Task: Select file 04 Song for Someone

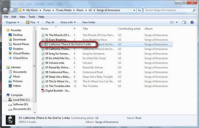Action: (x=57, y=54)
